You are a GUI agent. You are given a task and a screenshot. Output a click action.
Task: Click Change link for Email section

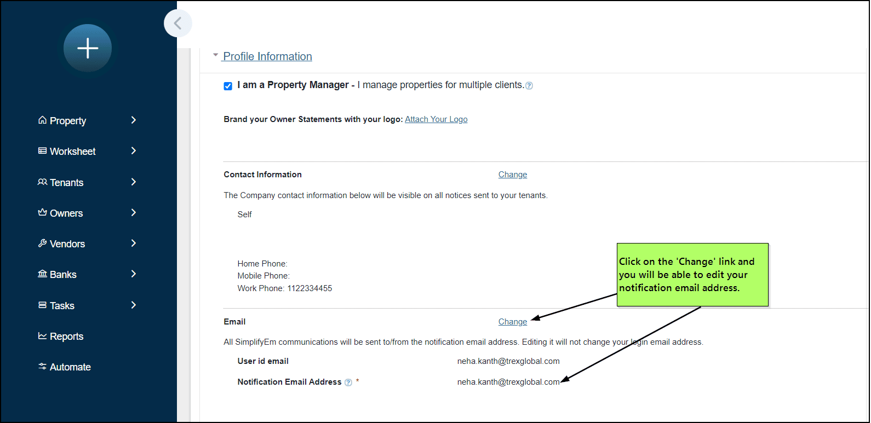513,322
